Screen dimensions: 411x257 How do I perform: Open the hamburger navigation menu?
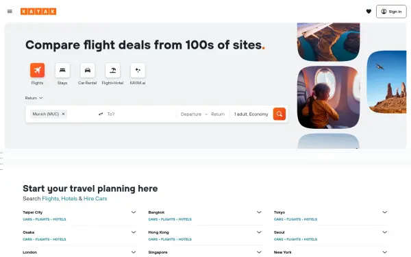coord(10,11)
